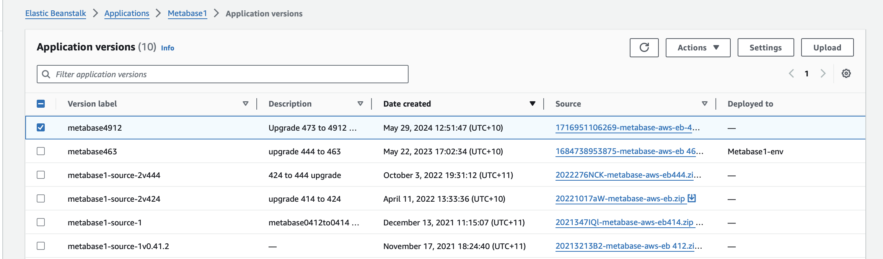
Task: Check the metabase1-source-2v444 checkbox
Action: point(41,175)
